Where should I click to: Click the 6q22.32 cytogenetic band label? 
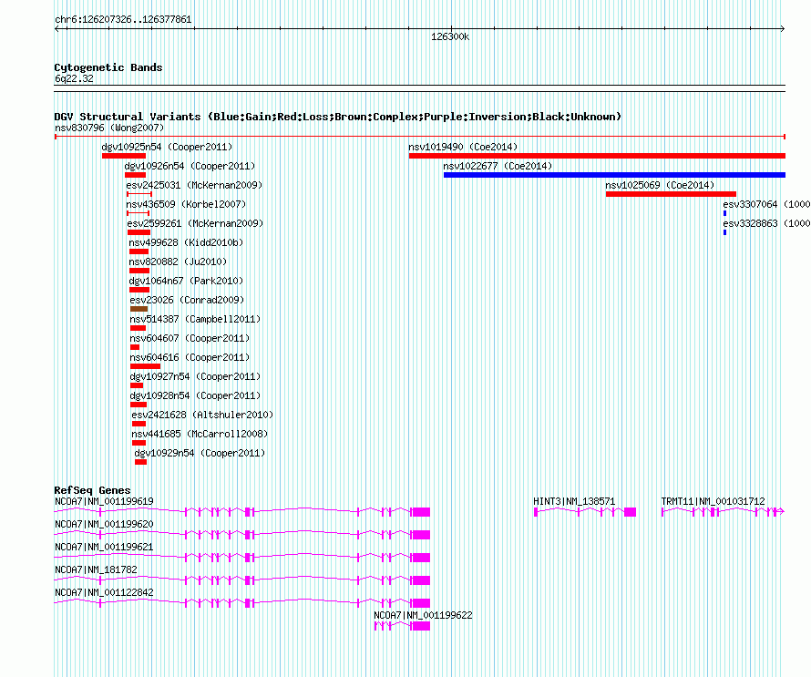74,79
